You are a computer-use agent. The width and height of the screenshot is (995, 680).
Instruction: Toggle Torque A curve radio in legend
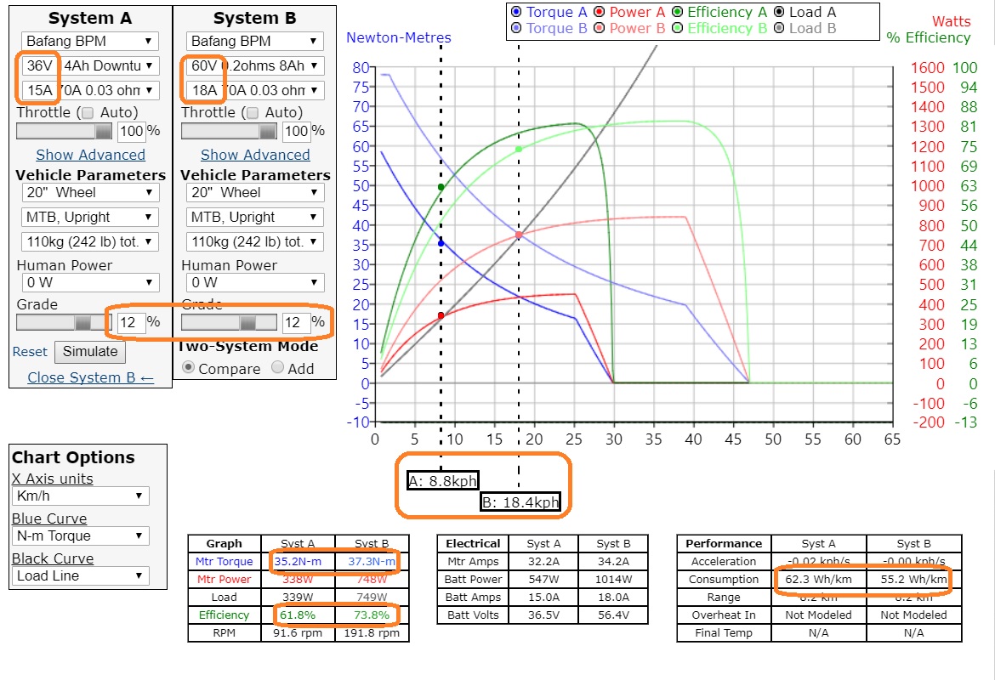(x=516, y=11)
